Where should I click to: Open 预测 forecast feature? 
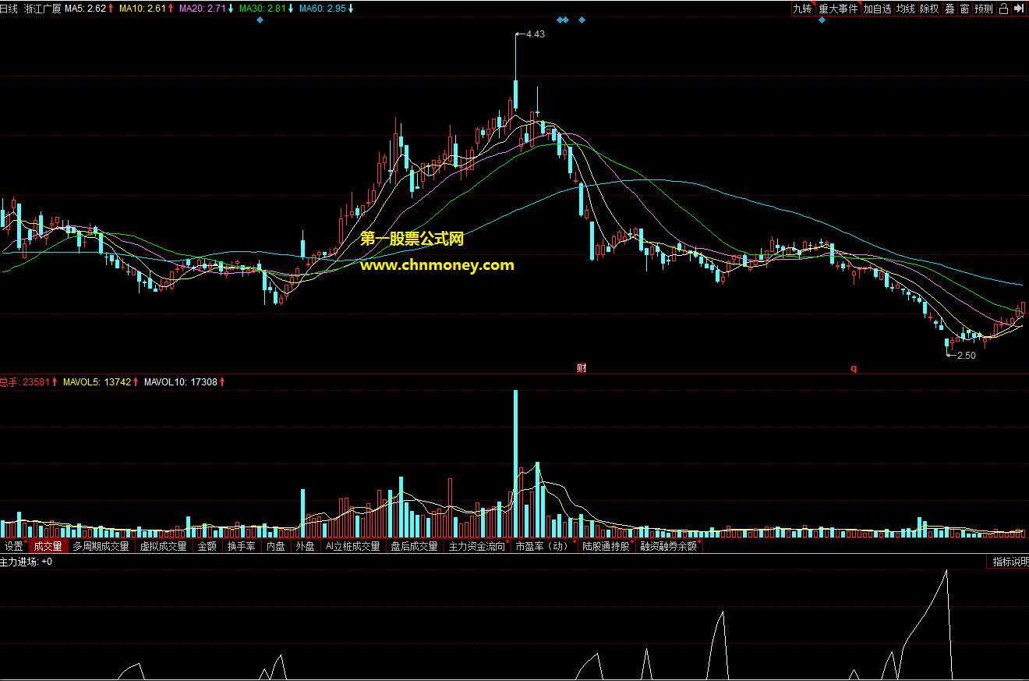pos(984,9)
